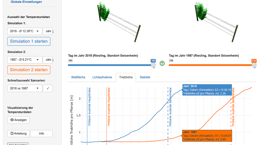Show temperature data via Anzeigen button
Viewport: 259px width, 145px height.
tap(18, 120)
